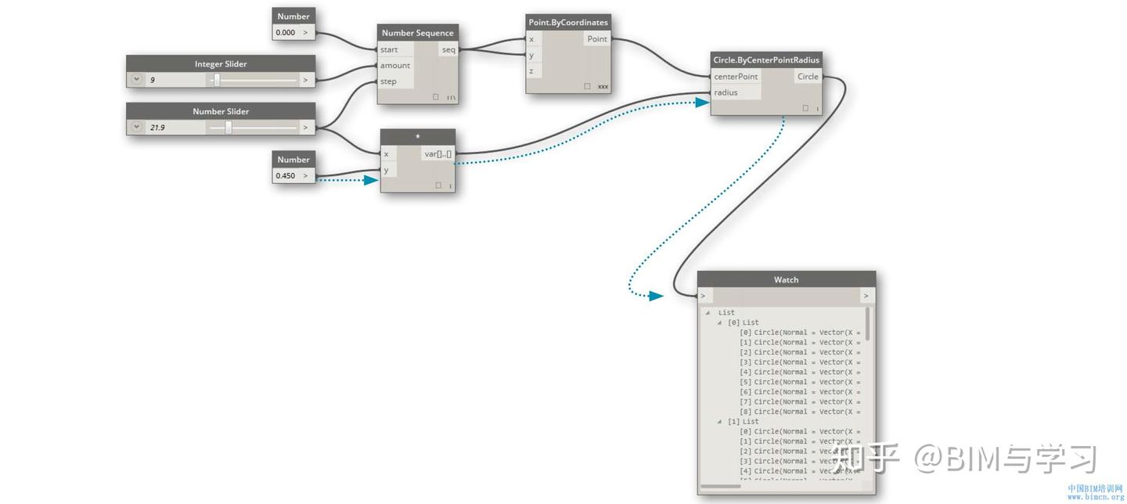Expand the Integer Slider settings chevron
1127x504 pixels.
(137, 80)
